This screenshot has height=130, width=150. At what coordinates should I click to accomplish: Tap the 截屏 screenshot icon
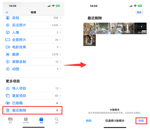click(8, 55)
